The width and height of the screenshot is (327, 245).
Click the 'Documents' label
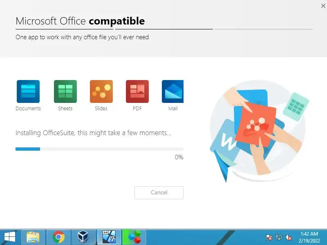point(28,109)
